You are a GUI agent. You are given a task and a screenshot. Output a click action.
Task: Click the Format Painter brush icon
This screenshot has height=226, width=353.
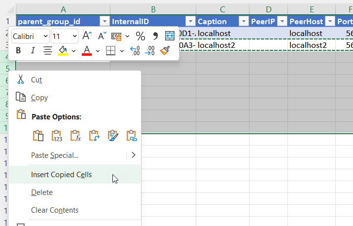(165, 50)
